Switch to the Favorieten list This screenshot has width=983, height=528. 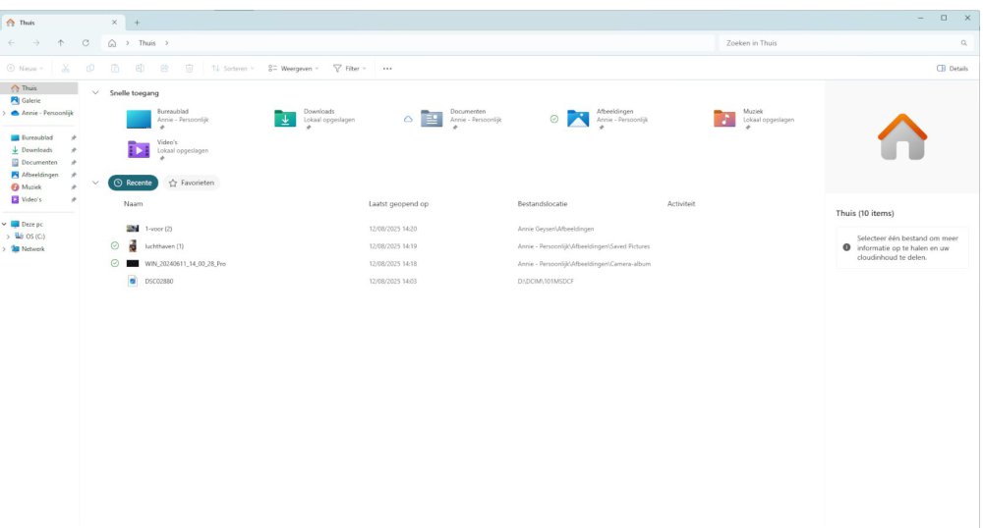[192, 183]
